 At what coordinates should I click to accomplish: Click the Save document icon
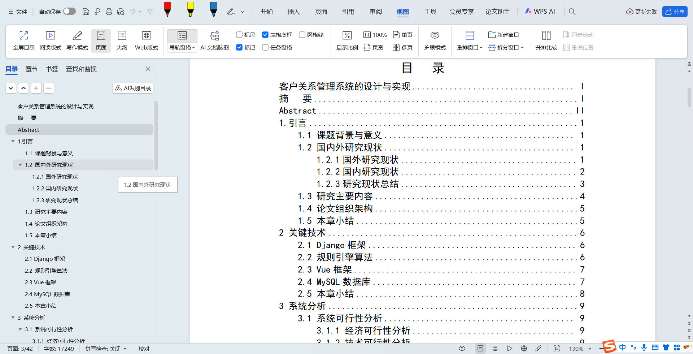click(86, 12)
